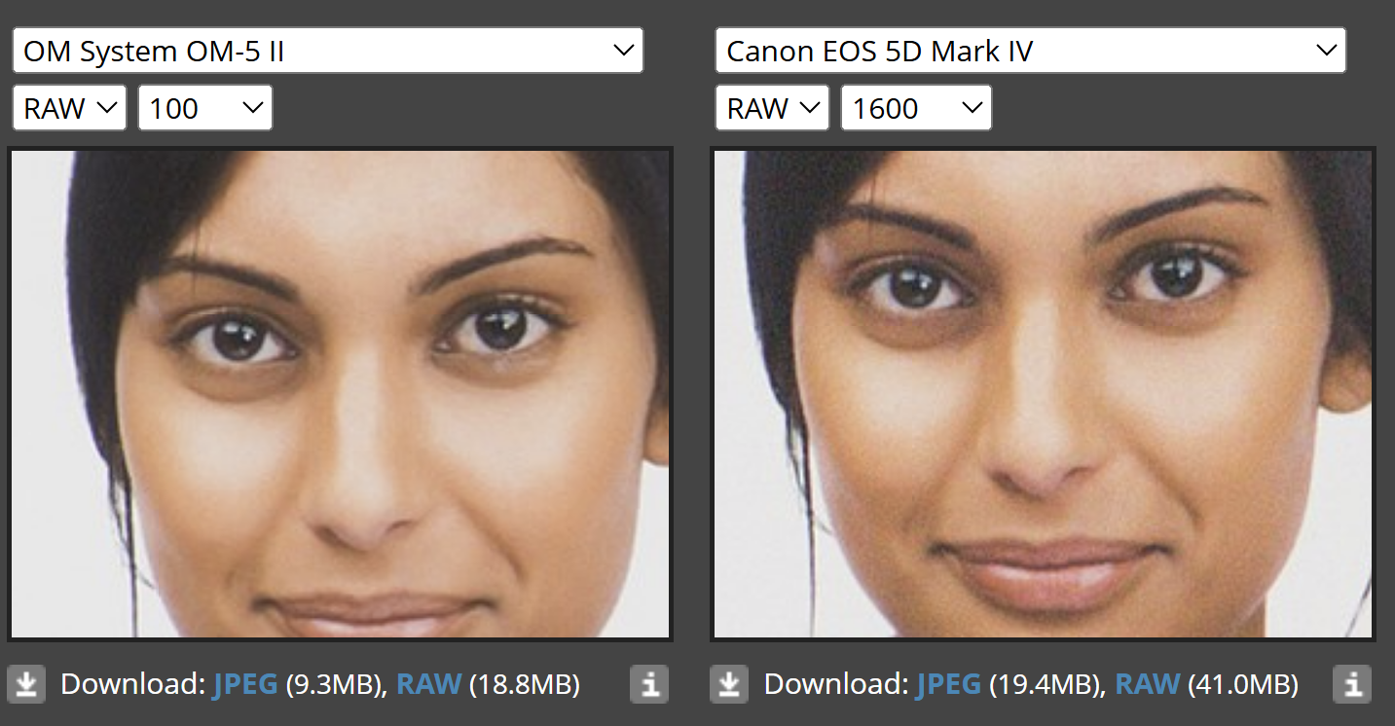Open the OM System OM-5 II camera dropdown
Image resolution: width=1395 pixels, height=726 pixels.
point(328,51)
